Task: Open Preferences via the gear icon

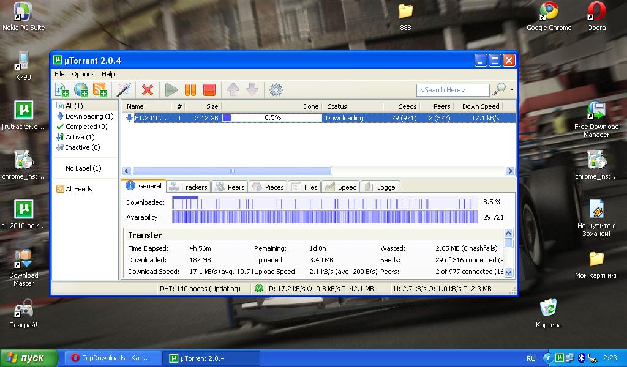Action: tap(276, 90)
